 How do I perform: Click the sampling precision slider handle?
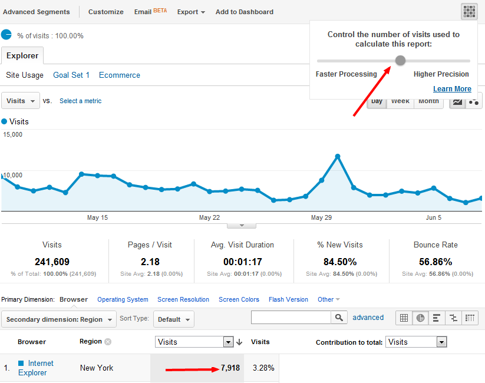click(x=401, y=60)
